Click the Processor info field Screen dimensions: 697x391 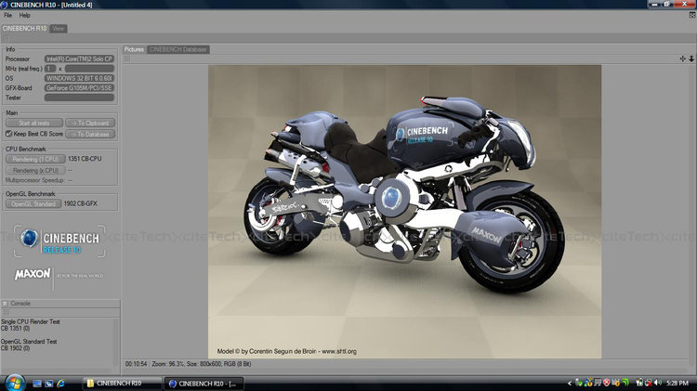[x=79, y=59]
